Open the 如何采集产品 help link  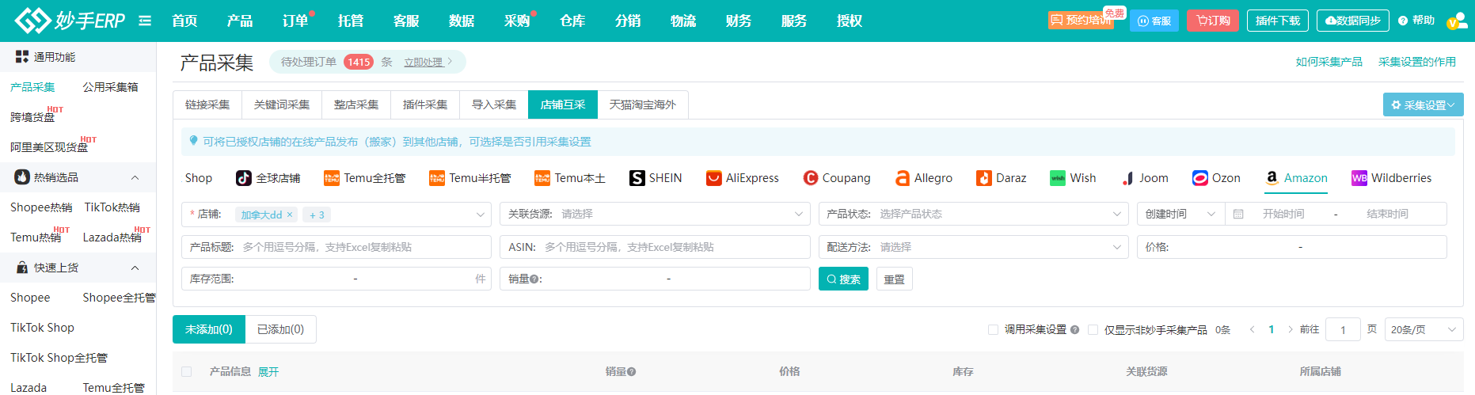click(1329, 62)
